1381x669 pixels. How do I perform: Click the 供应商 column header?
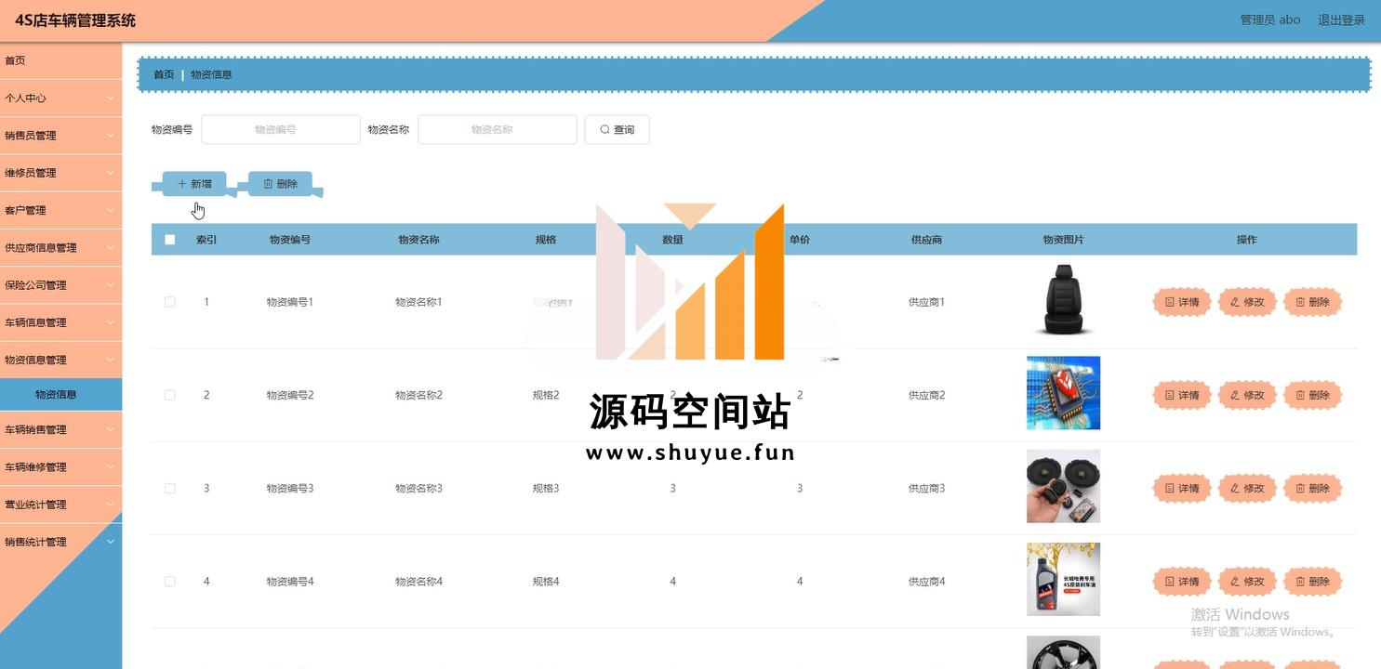926,240
